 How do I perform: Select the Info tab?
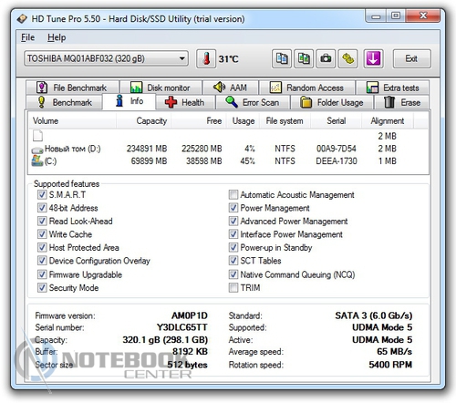130,101
